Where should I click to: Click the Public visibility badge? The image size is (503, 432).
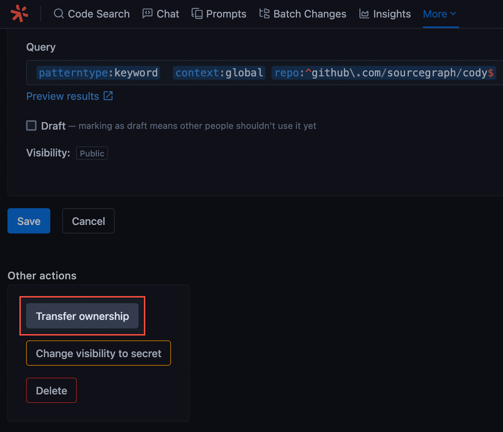pos(92,153)
